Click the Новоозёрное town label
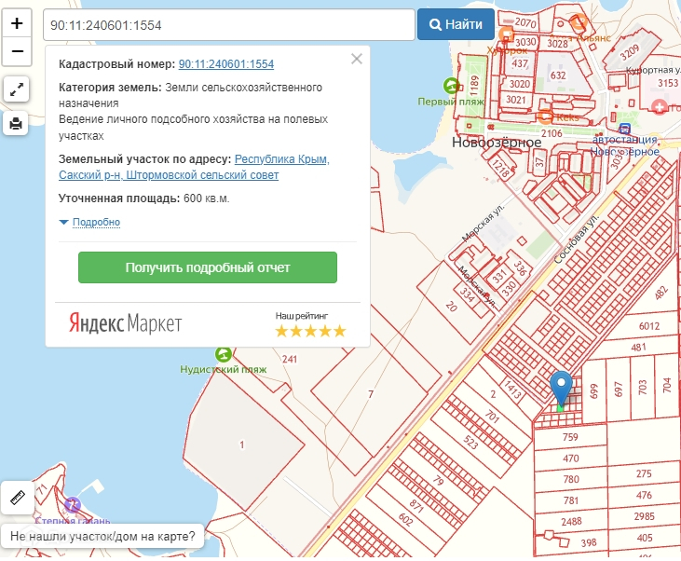The image size is (681, 561). [x=497, y=142]
